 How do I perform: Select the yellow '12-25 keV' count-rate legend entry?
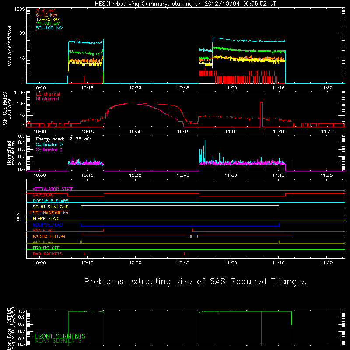pos(48,19)
